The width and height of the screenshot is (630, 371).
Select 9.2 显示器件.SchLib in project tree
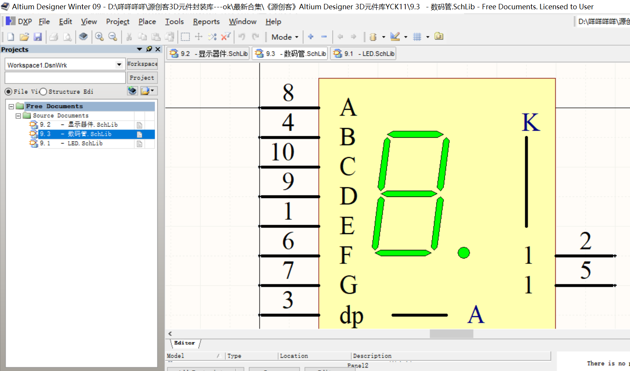79,125
